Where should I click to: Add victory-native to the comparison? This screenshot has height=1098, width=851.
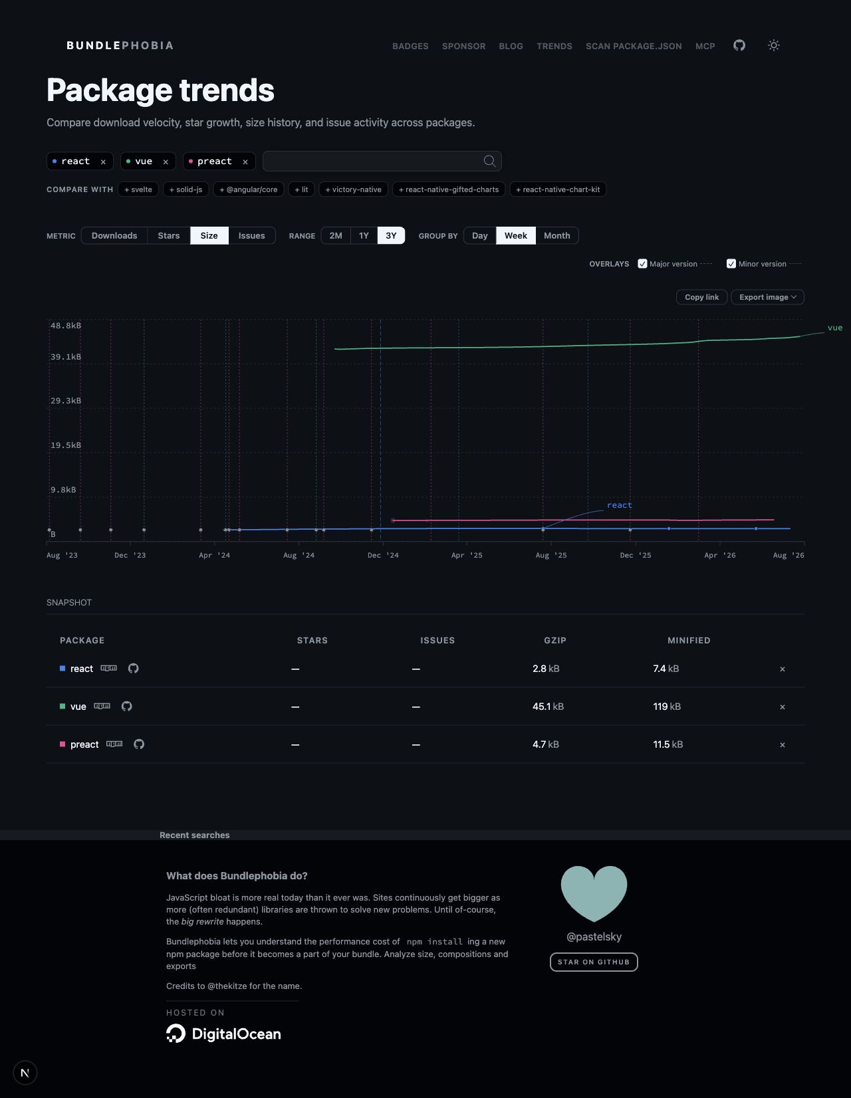pos(354,189)
